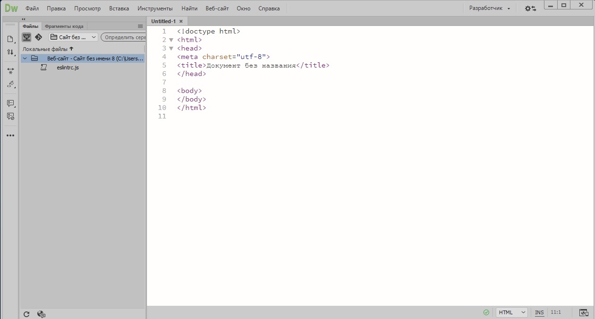The width and height of the screenshot is (595, 319).
Task: Click the Remove Comment icon
Action: click(x=10, y=117)
